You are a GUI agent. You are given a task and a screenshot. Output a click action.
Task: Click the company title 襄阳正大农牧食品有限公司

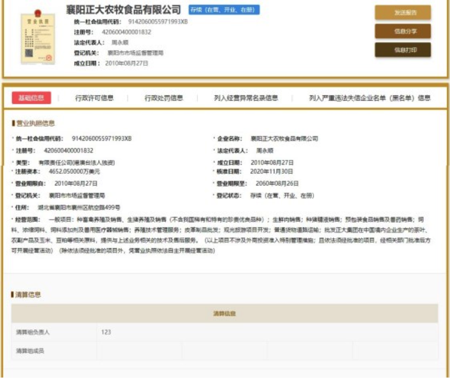[x=123, y=10]
